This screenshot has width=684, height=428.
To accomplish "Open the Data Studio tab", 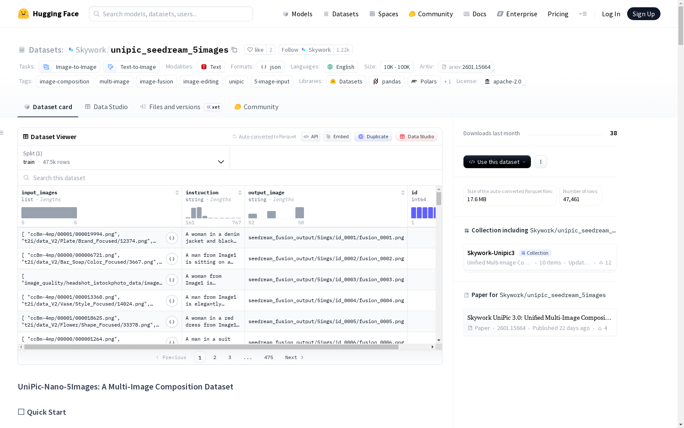I will pos(106,107).
